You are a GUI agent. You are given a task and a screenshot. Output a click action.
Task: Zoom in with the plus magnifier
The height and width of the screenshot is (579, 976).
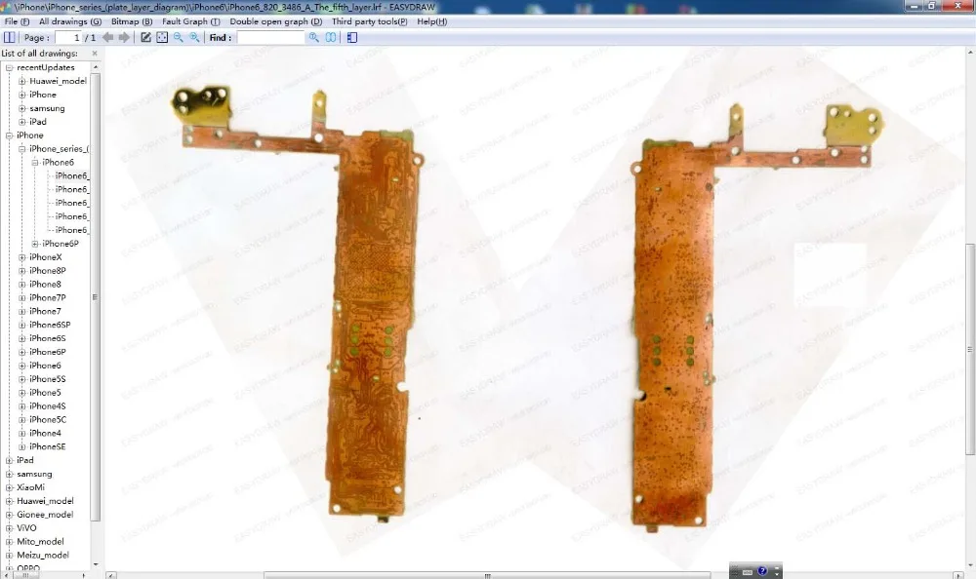pyautogui.click(x=194, y=37)
